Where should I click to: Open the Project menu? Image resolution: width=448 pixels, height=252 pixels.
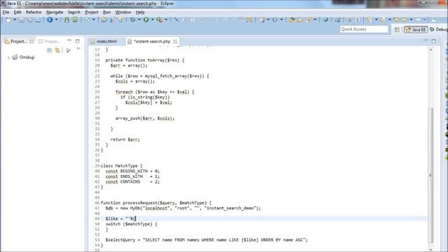[x=92, y=13]
